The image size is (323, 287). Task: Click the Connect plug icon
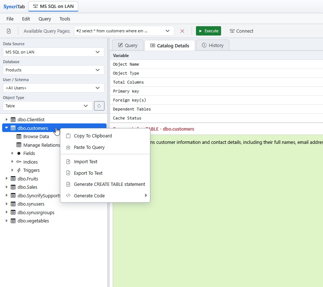coord(232,31)
